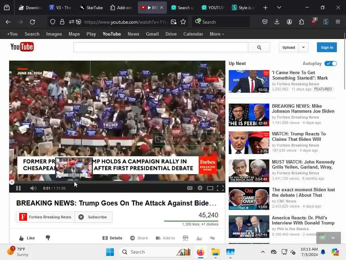The image size is (346, 260).
Task: Open Firefox extensions puzzle icon
Action: [301, 22]
